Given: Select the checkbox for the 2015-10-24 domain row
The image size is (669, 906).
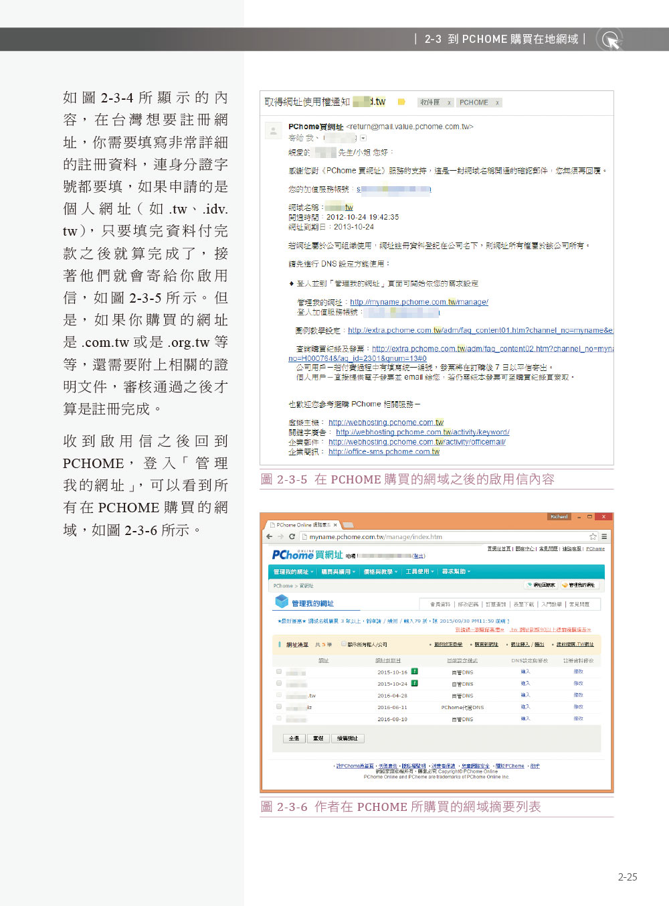Looking at the screenshot, I should 279,683.
